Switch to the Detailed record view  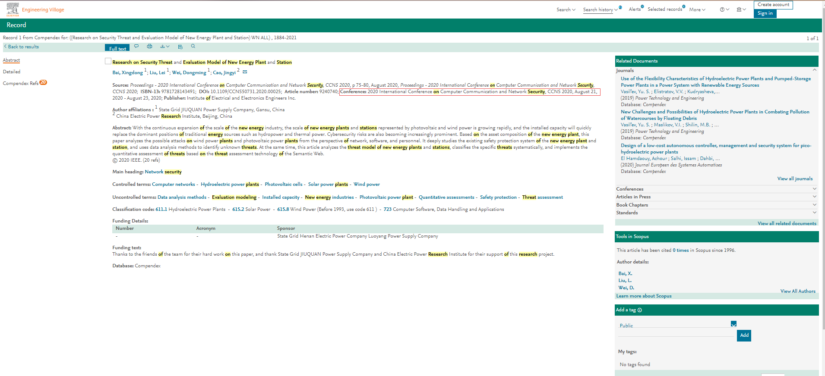12,72
